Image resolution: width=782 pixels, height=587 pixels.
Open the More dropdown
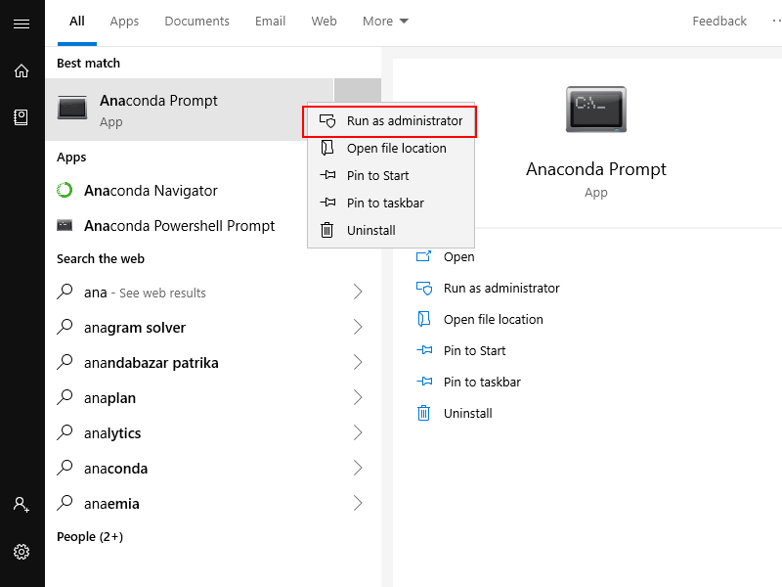pos(385,21)
